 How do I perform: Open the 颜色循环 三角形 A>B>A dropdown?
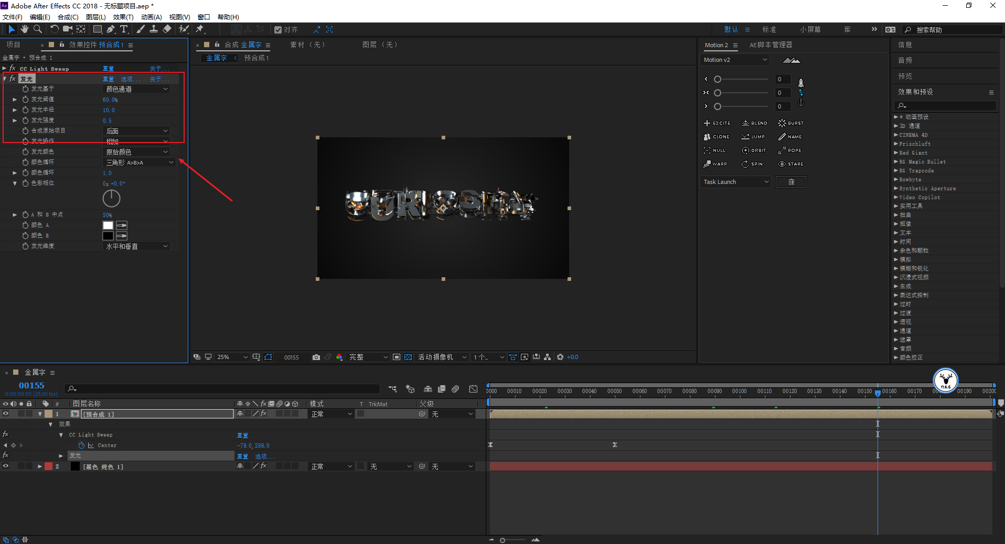tap(139, 162)
